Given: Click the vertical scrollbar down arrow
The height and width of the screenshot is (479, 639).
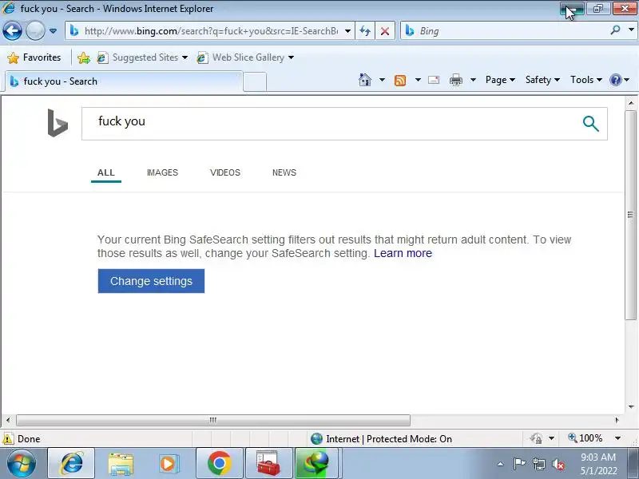Looking at the screenshot, I should [x=631, y=406].
